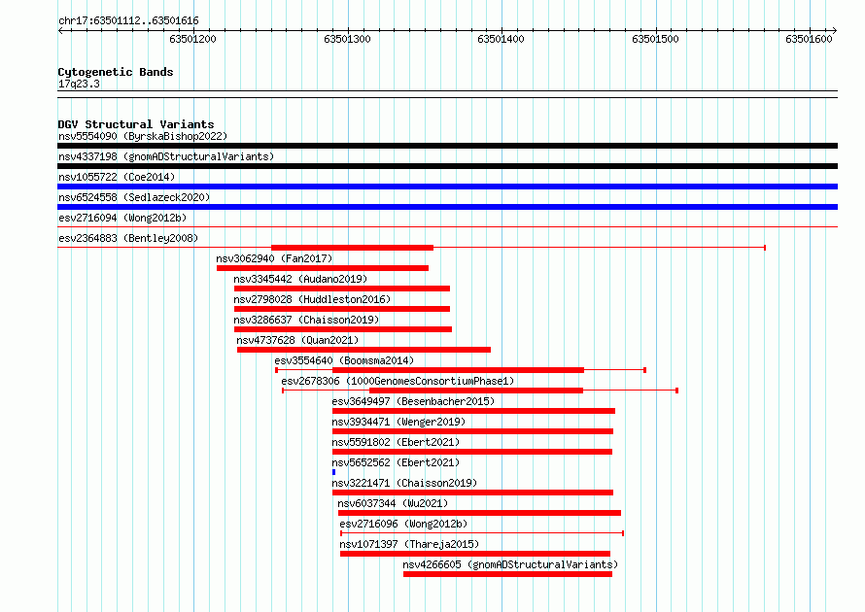865x612 pixels.
Task: Click the 63501600 ruler tick label
Action: (x=809, y=39)
